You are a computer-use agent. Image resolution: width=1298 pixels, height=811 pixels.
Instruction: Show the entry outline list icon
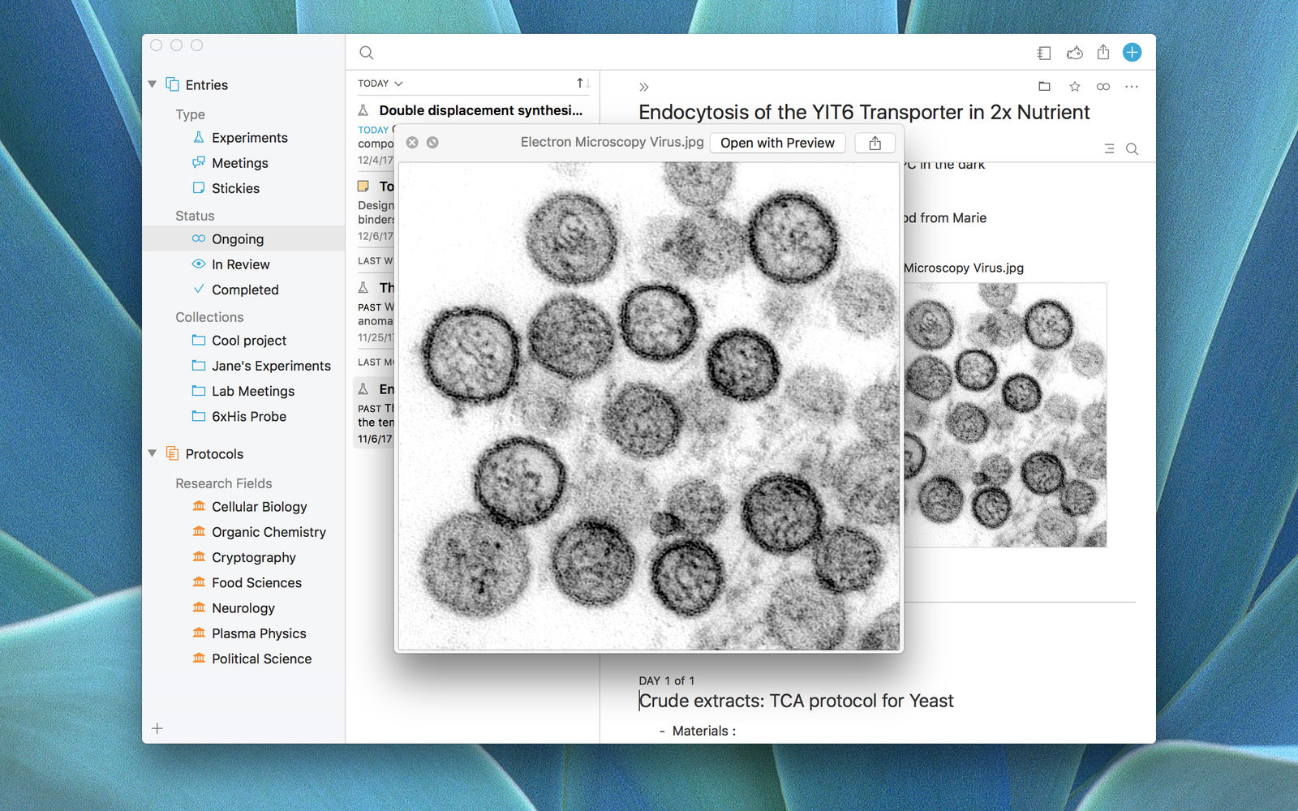(x=1109, y=148)
